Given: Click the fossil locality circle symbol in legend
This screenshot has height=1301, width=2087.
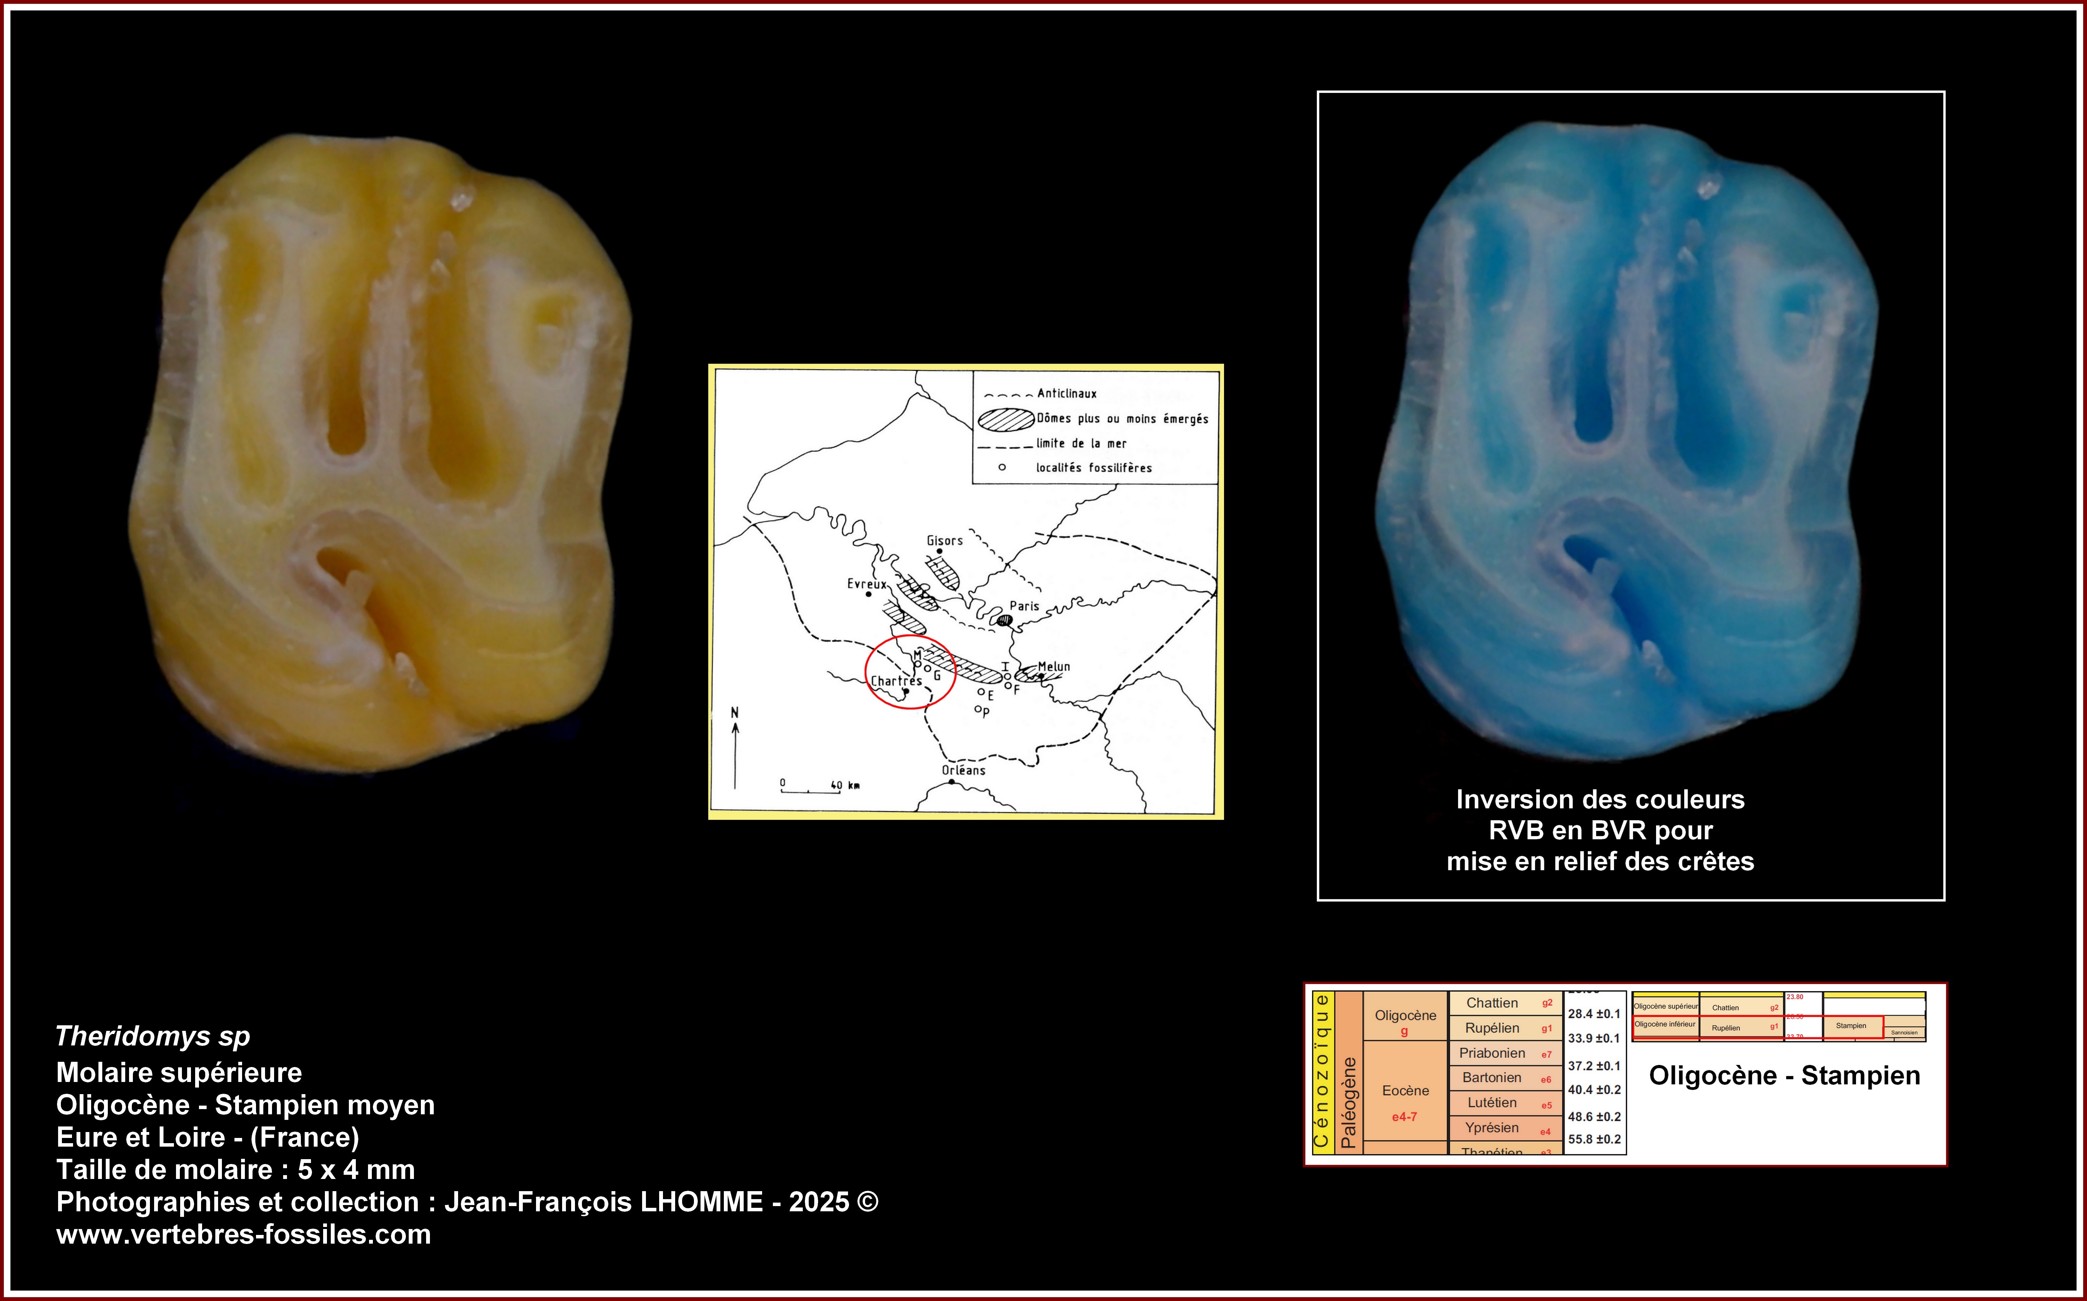Looking at the screenshot, I should pyautogui.click(x=1002, y=467).
